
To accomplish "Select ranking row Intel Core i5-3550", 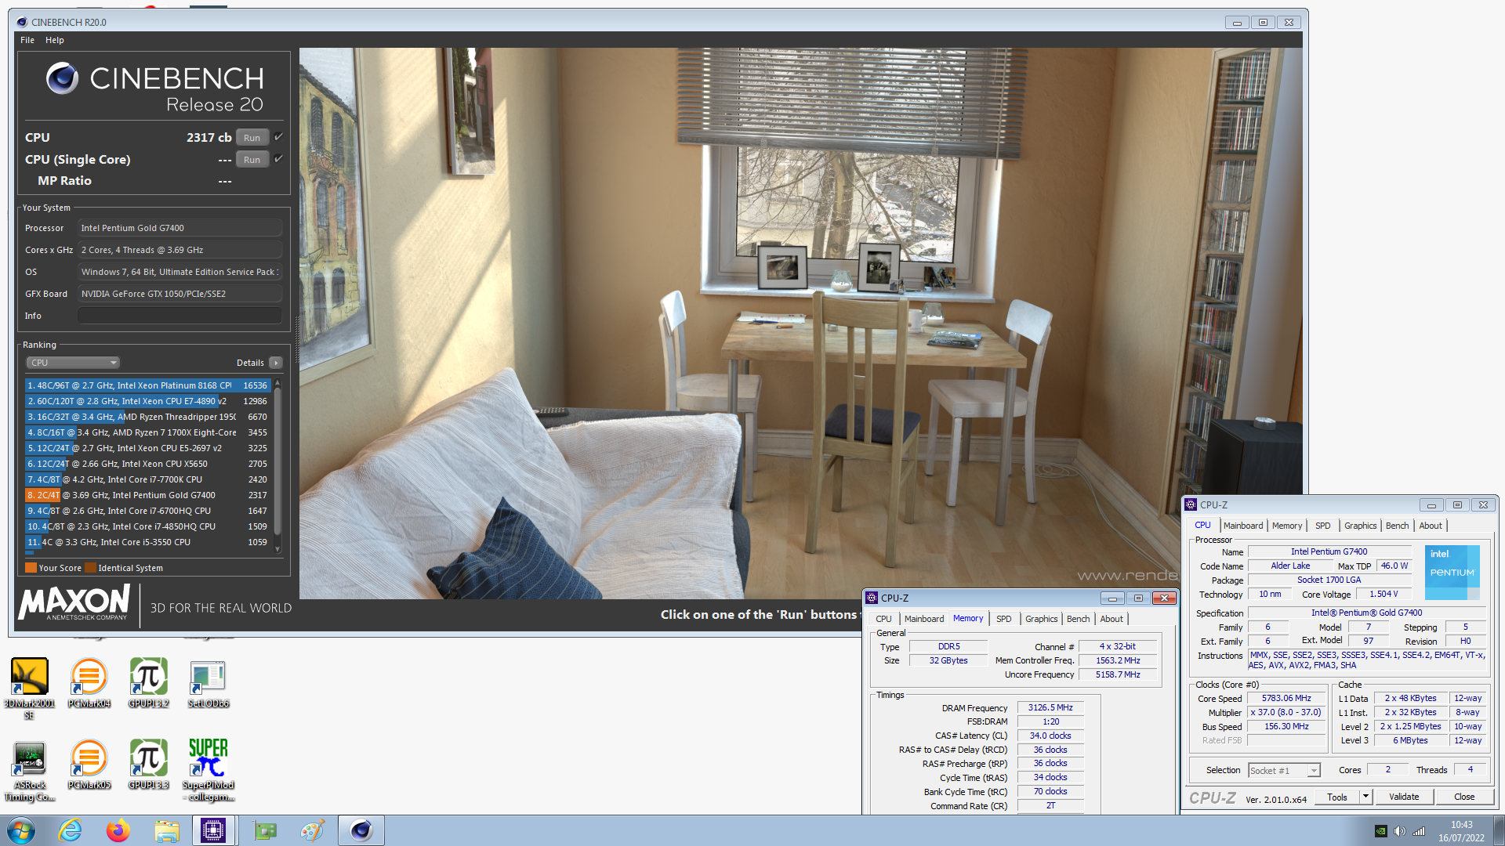I will pos(147,542).
